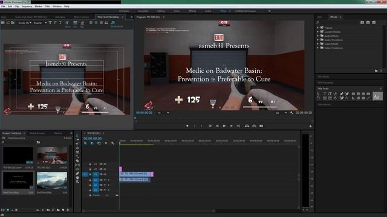Expand the Lumetri Presets folder

318,32
